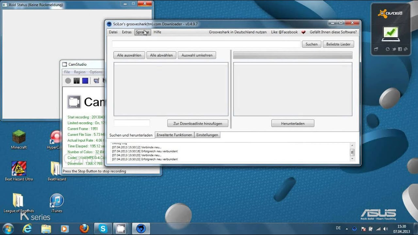Open the Einstellungen tab

click(207, 135)
